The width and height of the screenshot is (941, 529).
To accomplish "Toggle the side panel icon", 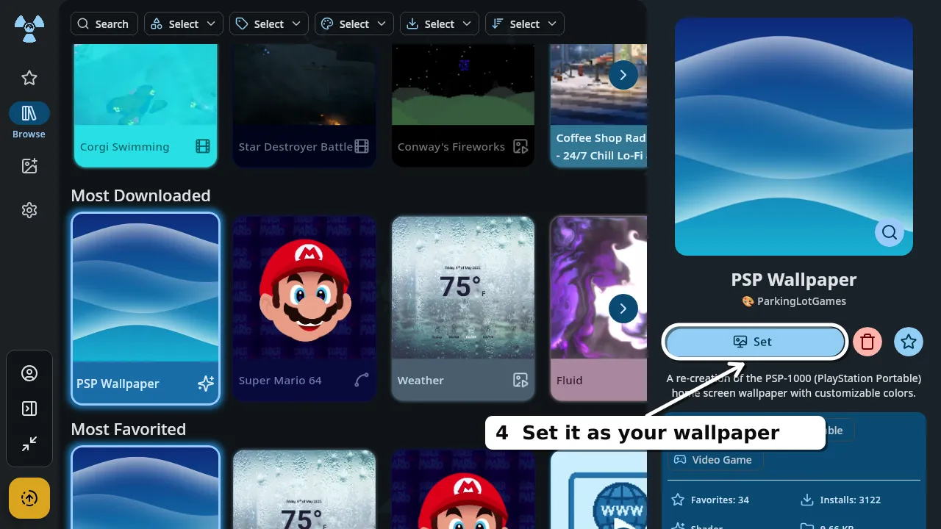I will pyautogui.click(x=29, y=409).
